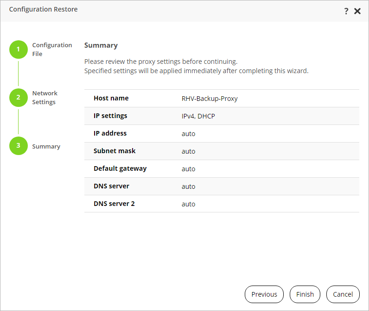Click the Previous button
Image resolution: width=369 pixels, height=311 pixels.
coord(264,294)
